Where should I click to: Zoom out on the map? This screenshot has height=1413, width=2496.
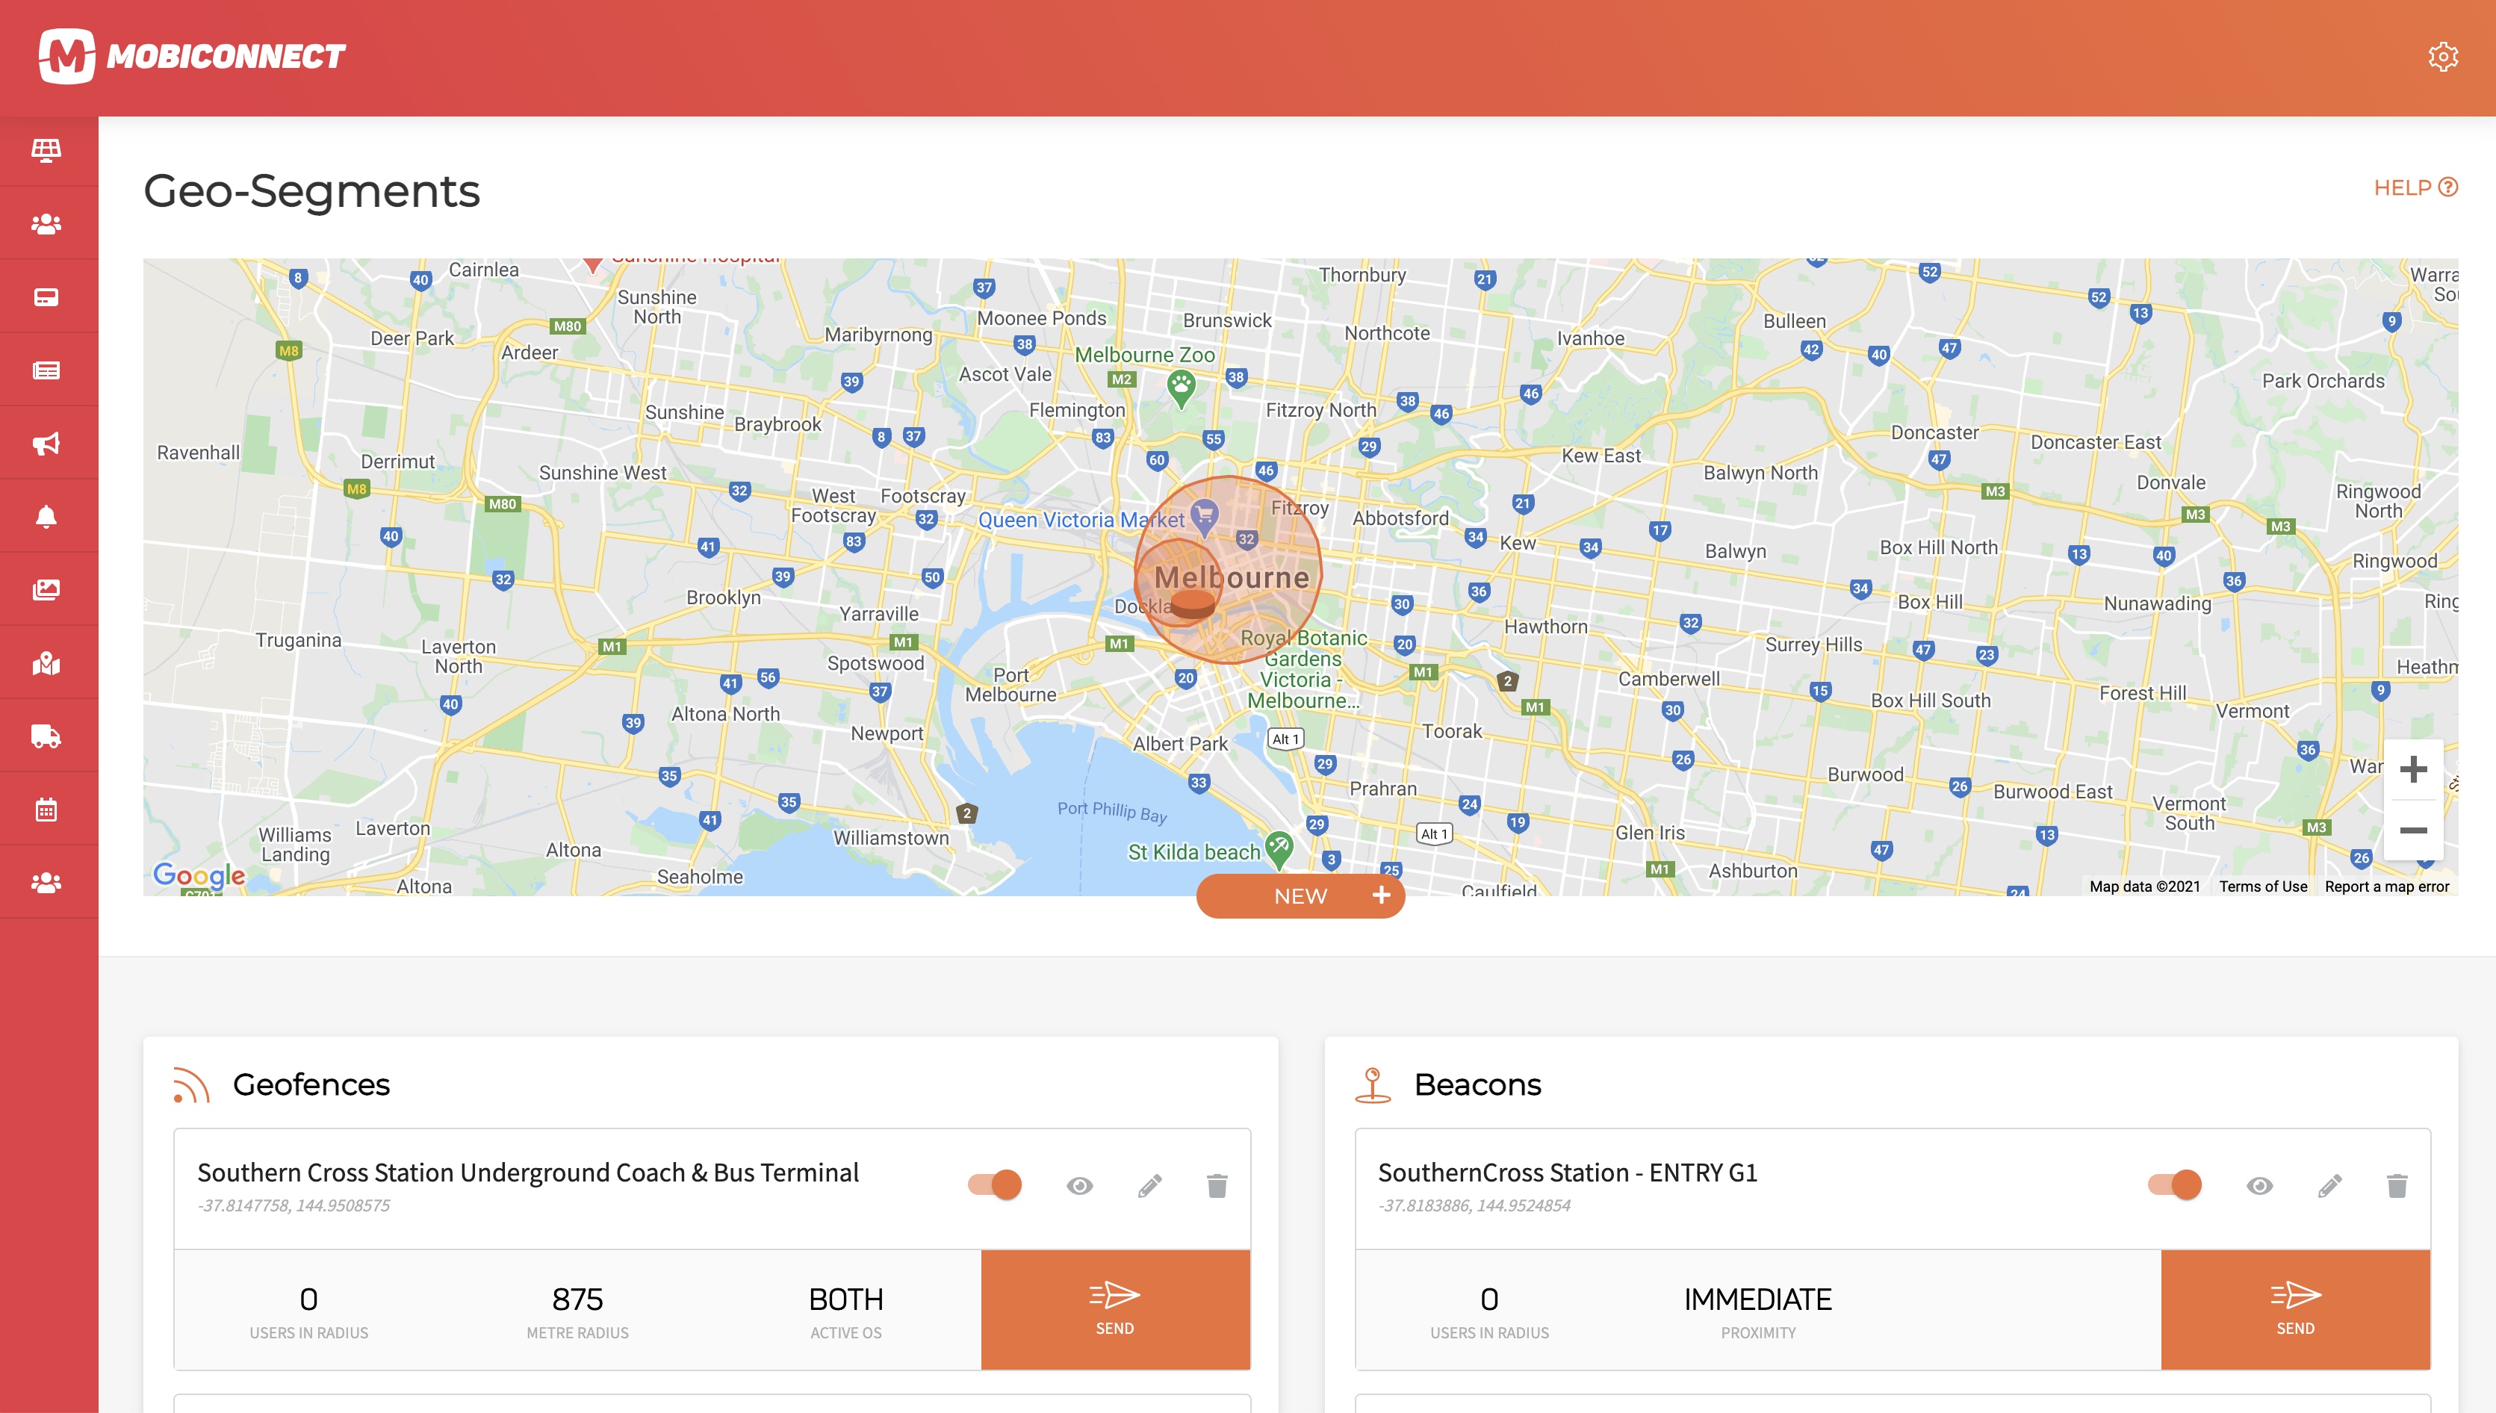(2412, 830)
